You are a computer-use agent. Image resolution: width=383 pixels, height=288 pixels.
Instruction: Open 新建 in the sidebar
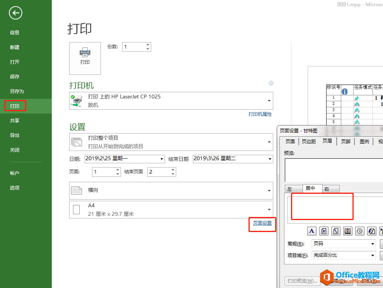point(15,47)
